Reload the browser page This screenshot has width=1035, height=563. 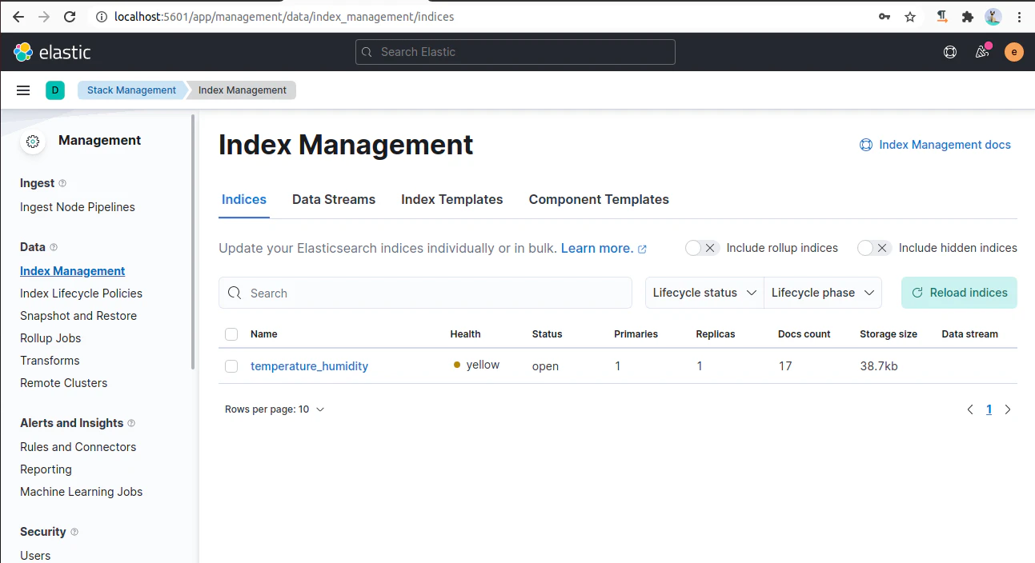click(70, 17)
